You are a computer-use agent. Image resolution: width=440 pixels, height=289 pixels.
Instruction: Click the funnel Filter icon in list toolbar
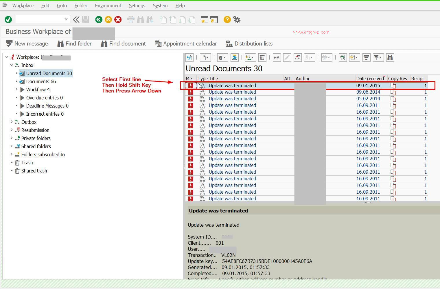click(377, 58)
